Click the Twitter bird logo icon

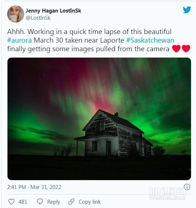[187, 10]
